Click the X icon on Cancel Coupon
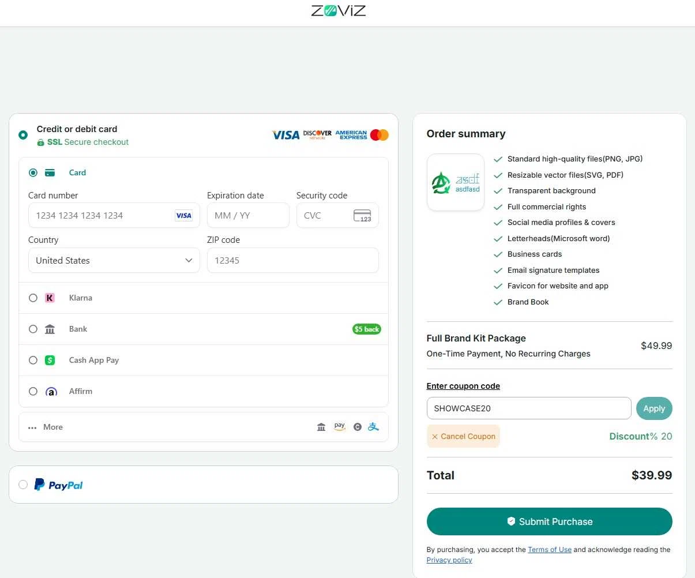 (435, 437)
